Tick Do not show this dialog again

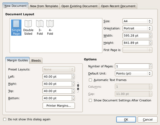tap(5, 119)
